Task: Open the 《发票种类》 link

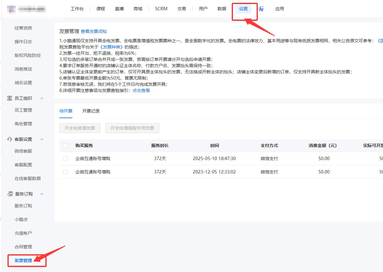Action: (x=111, y=47)
